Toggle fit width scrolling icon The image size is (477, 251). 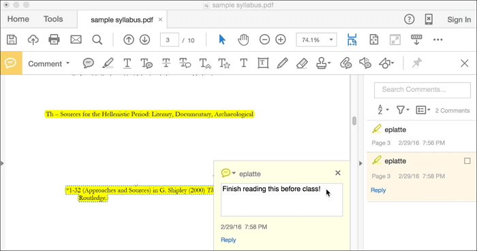click(x=352, y=39)
